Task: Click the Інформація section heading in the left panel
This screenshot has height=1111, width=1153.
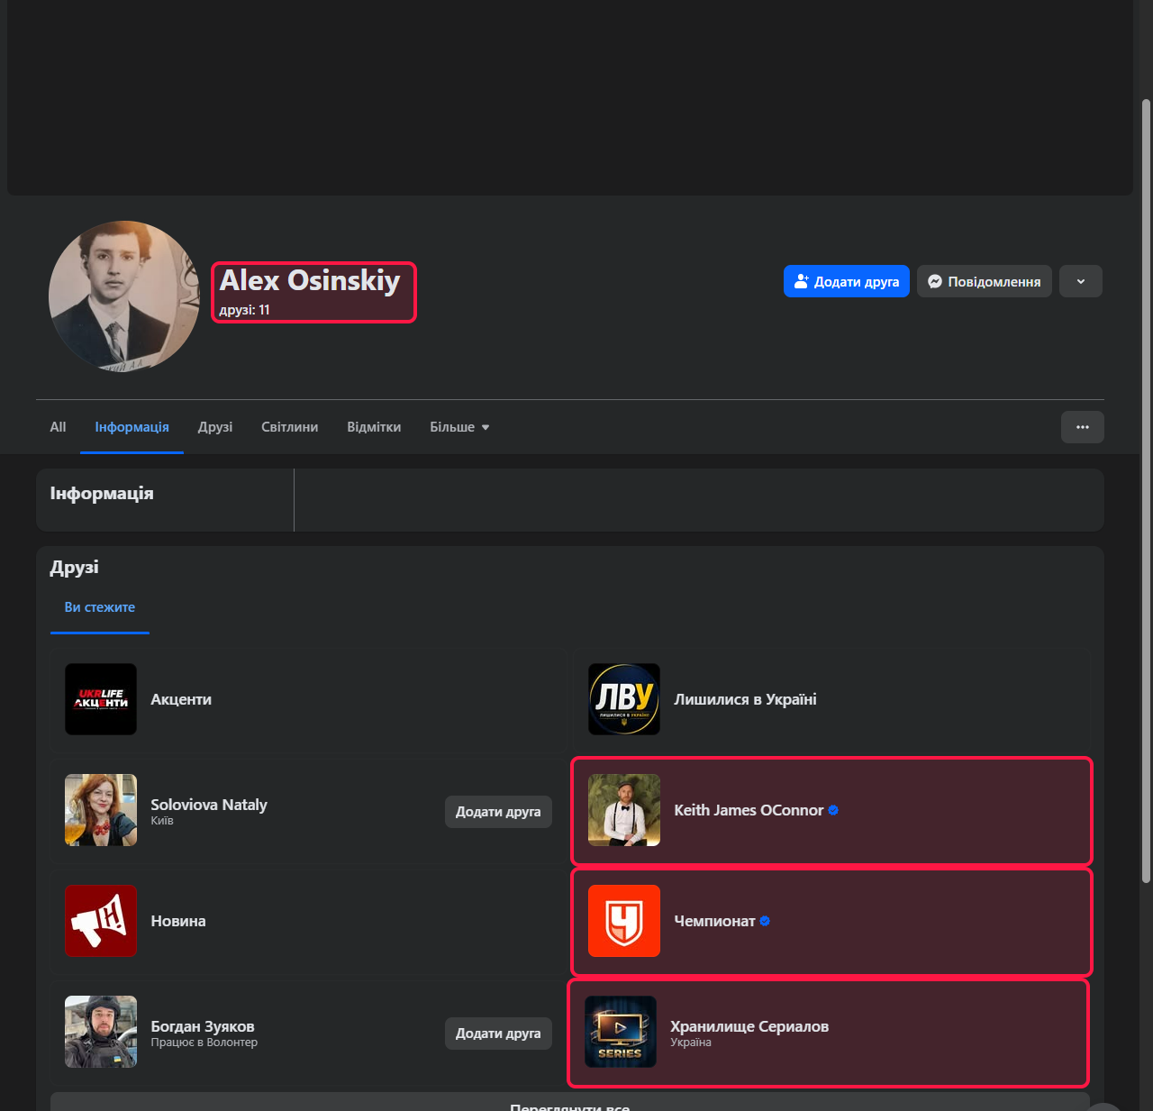Action: (x=102, y=494)
